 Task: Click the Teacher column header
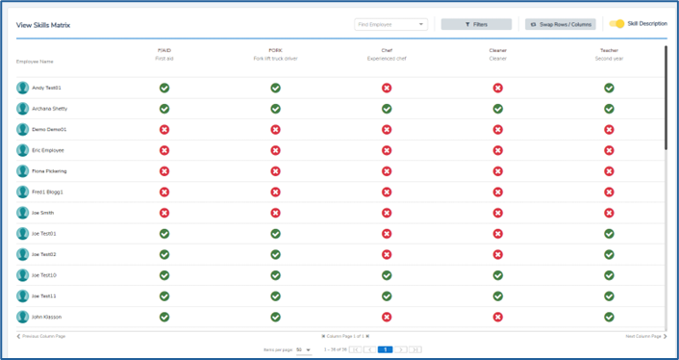[x=610, y=50]
